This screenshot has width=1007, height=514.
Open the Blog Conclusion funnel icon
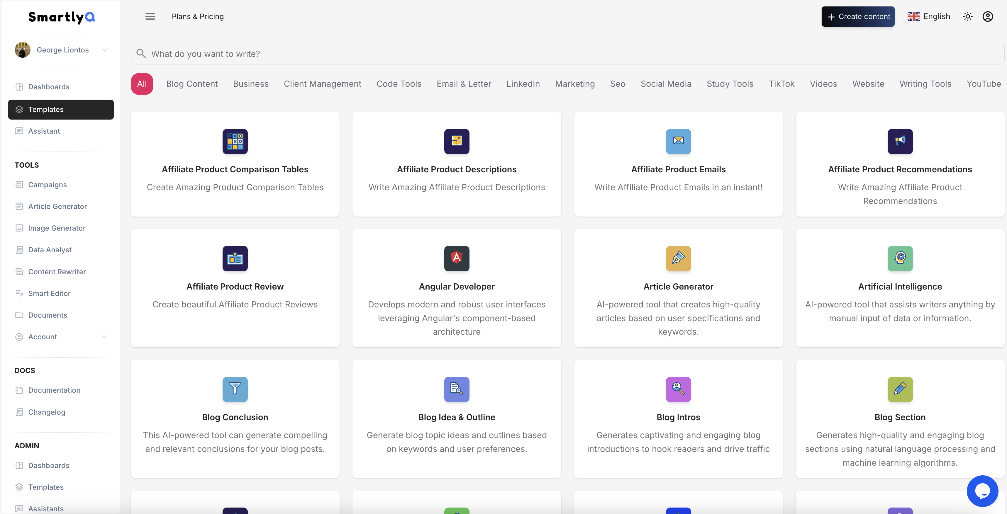[235, 389]
